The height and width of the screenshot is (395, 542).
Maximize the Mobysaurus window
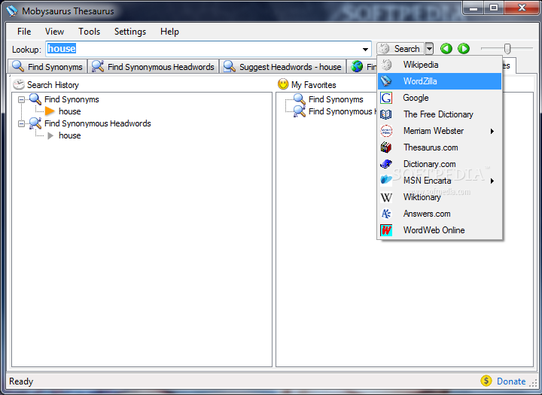494,8
